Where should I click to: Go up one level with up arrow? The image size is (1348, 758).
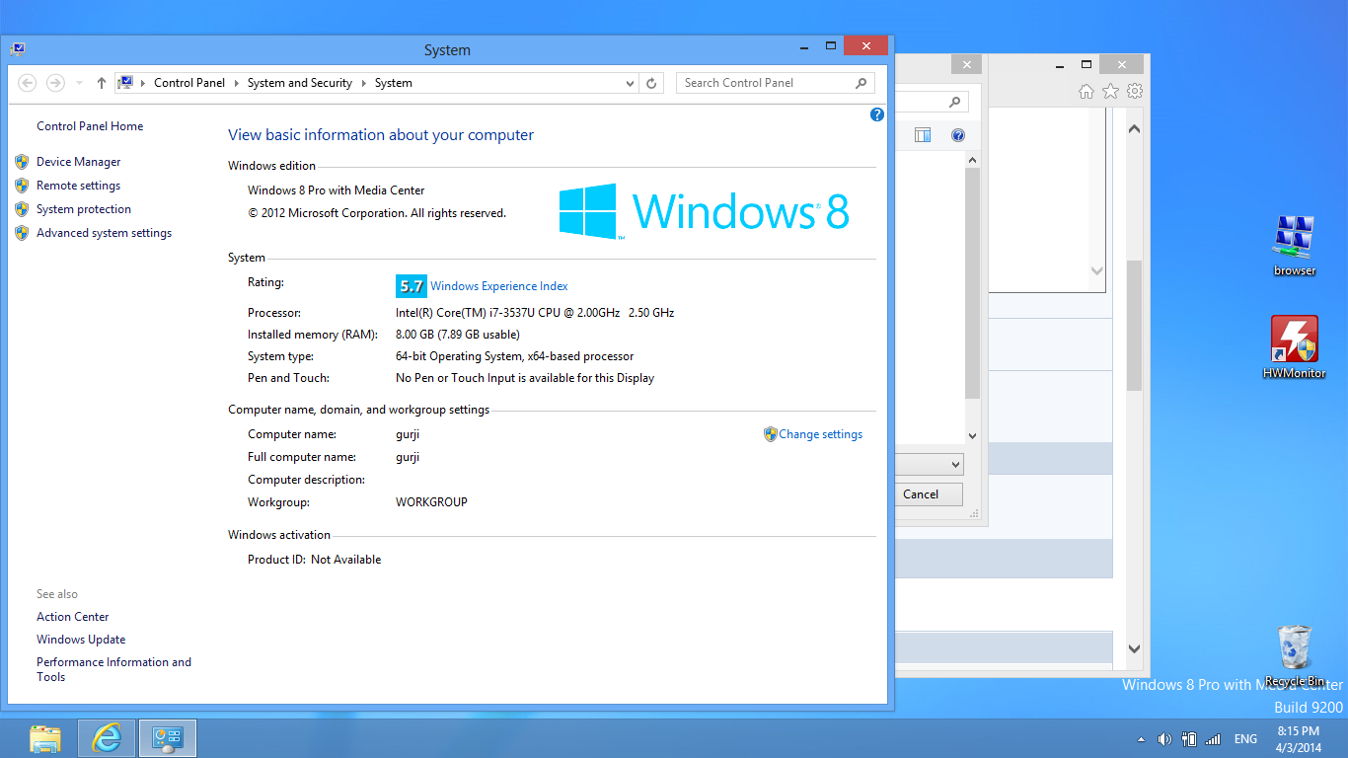(101, 84)
